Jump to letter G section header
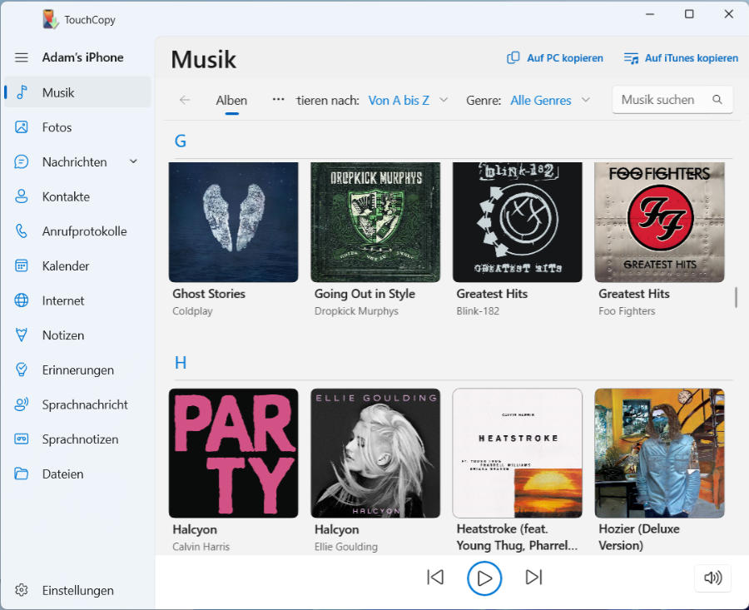 tap(180, 141)
